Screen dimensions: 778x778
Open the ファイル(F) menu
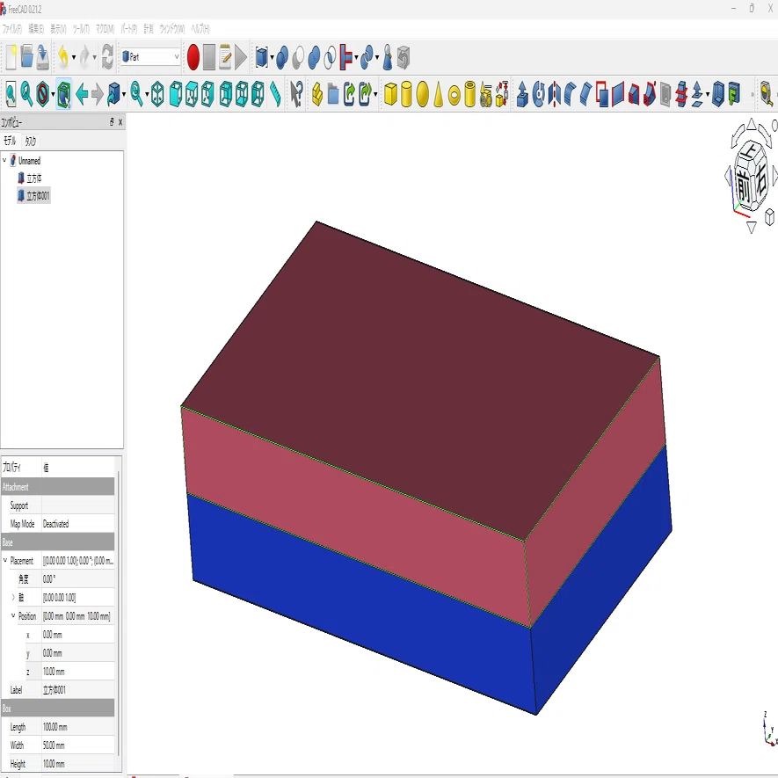[x=12, y=29]
